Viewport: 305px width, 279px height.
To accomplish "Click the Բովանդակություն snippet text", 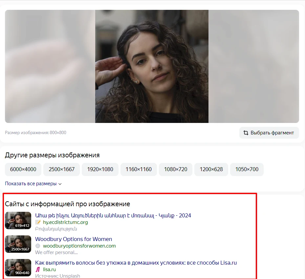I will [56, 229].
